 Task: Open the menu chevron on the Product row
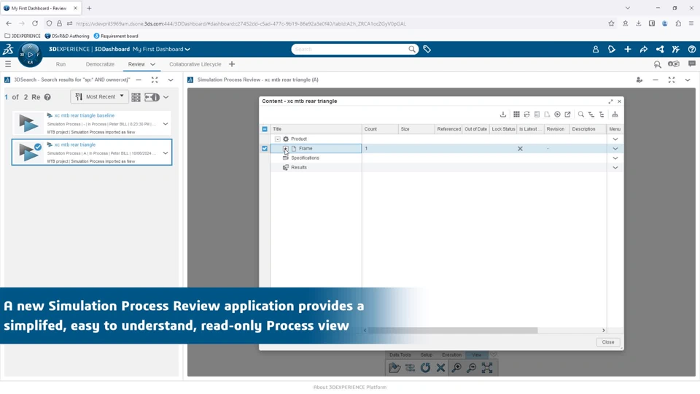(615, 139)
